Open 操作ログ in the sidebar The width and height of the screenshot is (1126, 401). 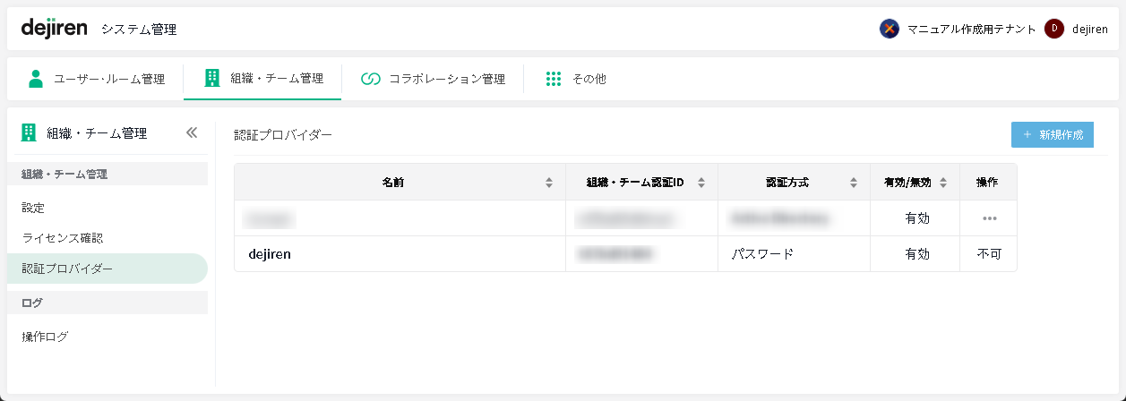click(x=46, y=337)
